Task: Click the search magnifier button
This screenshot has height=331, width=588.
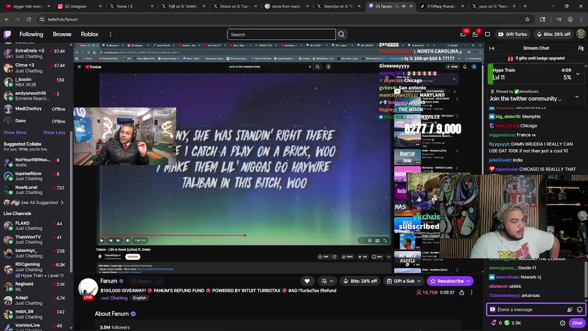Action: click(341, 34)
